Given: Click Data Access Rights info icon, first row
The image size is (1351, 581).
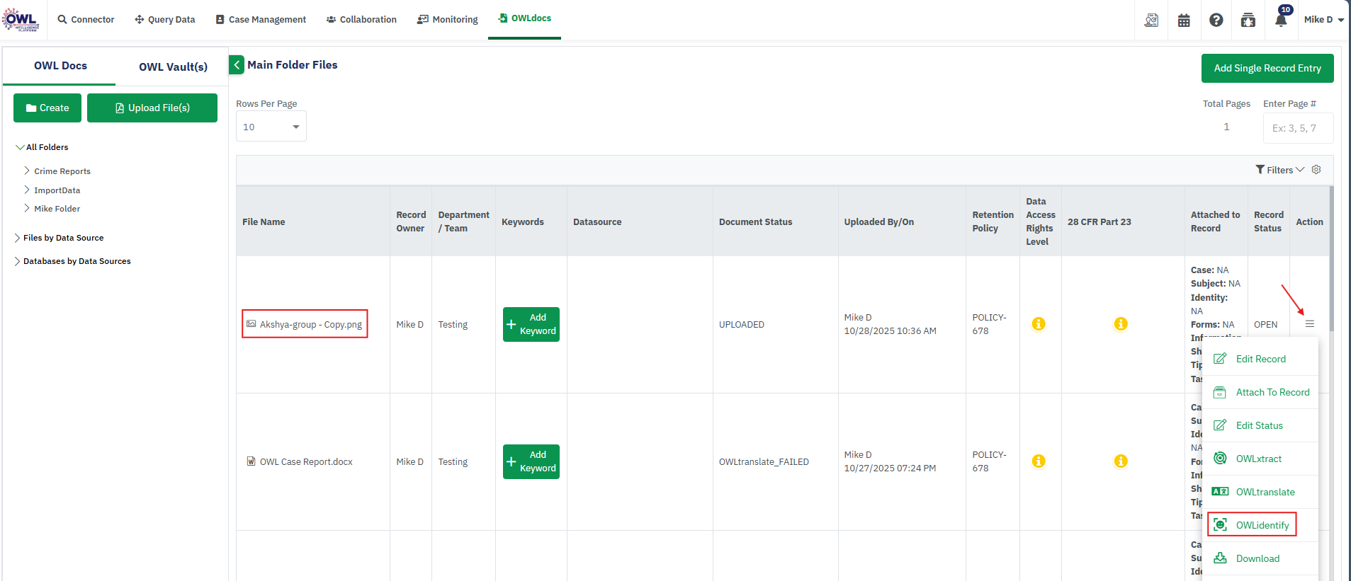Looking at the screenshot, I should 1039,324.
